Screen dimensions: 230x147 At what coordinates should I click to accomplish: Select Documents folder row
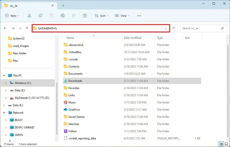[132, 74]
